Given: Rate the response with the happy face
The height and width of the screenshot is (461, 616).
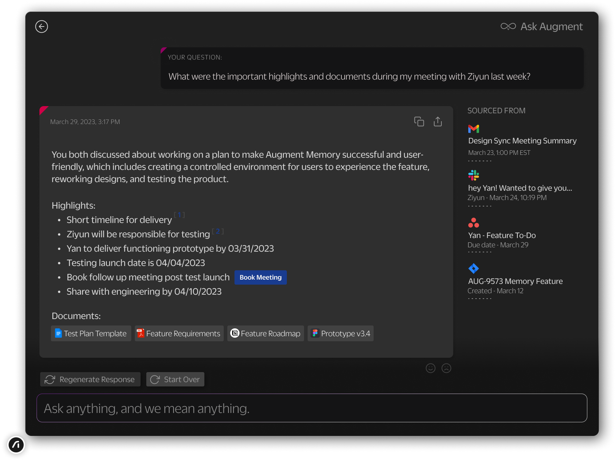Looking at the screenshot, I should pos(431,368).
